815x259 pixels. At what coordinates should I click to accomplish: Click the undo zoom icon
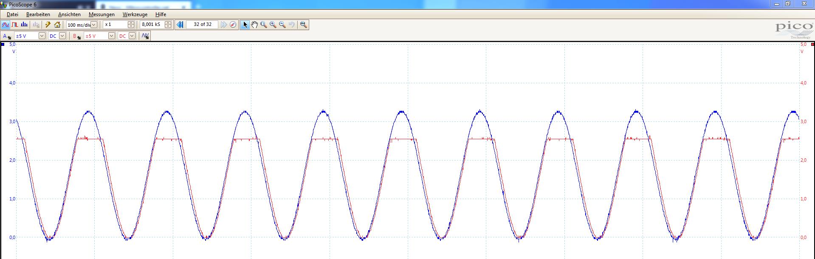pos(292,25)
